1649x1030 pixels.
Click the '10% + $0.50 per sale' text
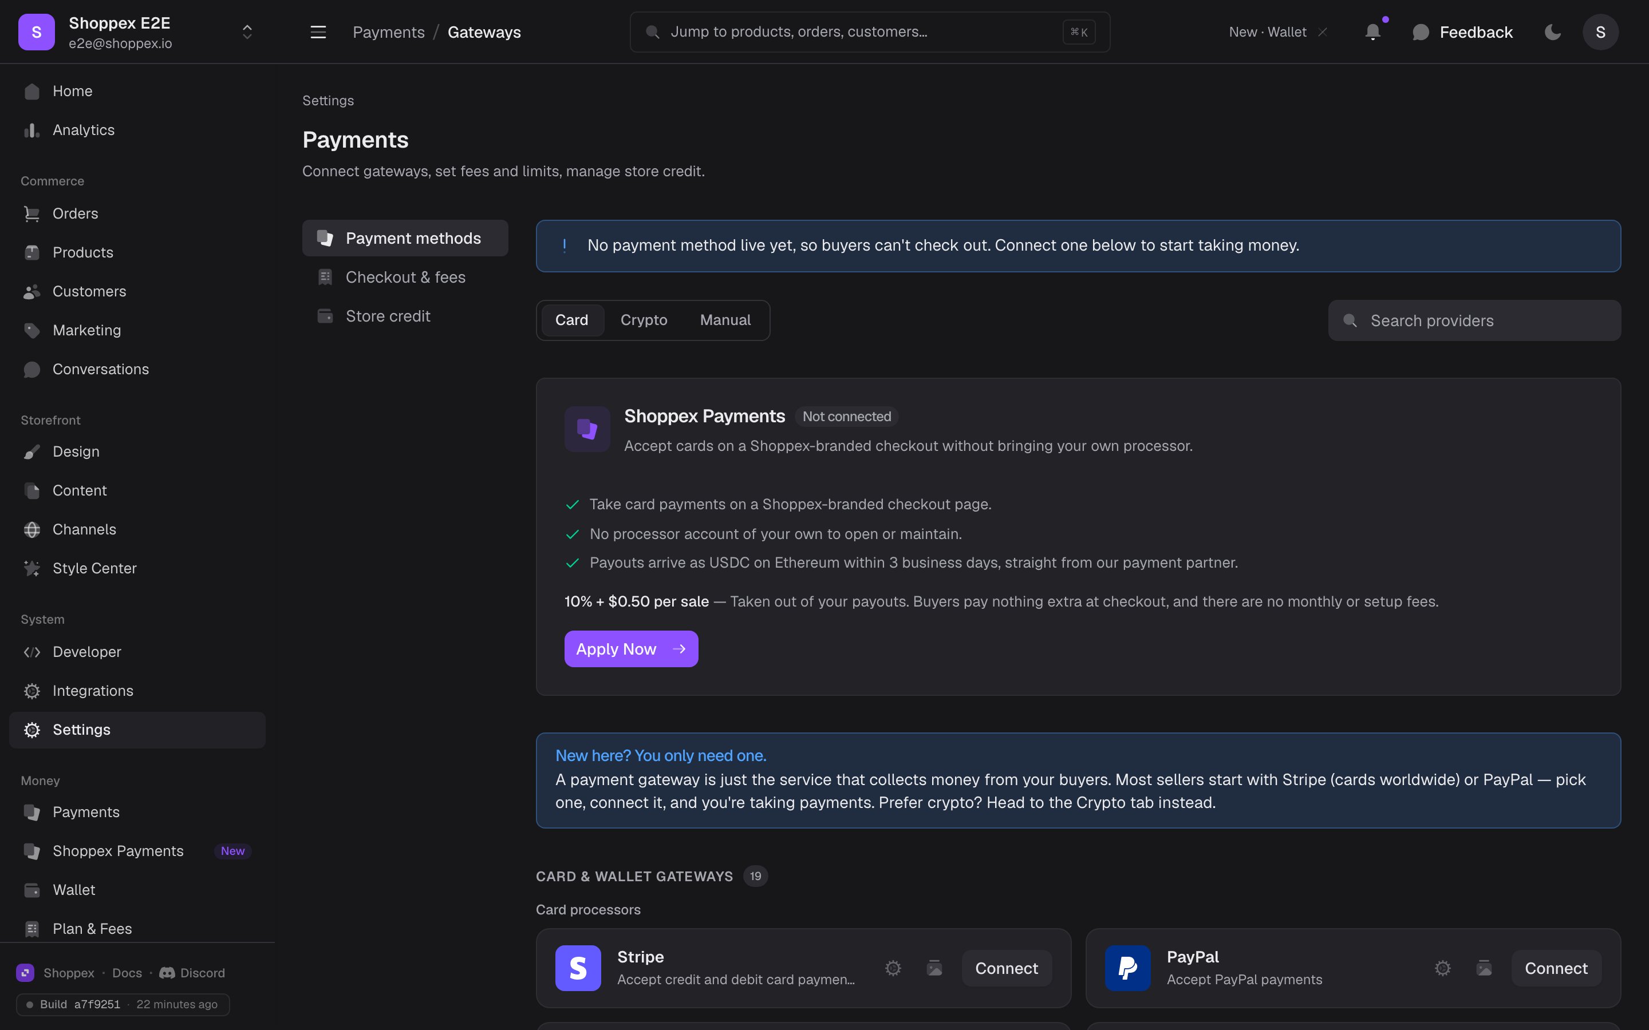(637, 601)
